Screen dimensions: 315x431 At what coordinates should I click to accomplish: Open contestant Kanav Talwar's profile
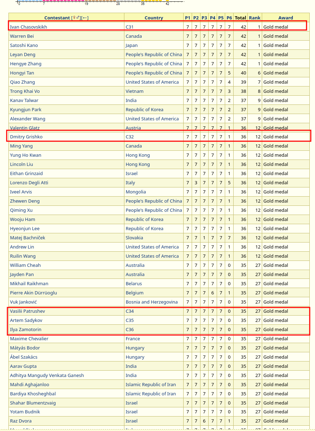[x=24, y=100]
